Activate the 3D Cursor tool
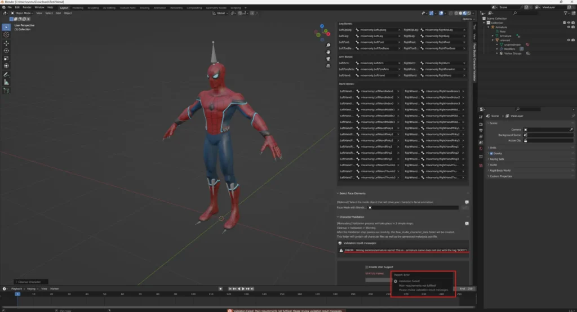 6,34
